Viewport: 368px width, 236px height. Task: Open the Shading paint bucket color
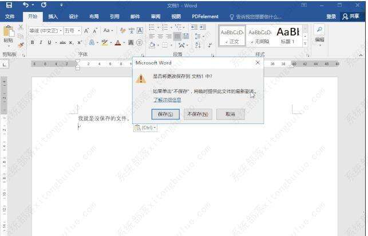[152, 45]
